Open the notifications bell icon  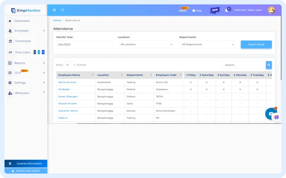click(227, 10)
